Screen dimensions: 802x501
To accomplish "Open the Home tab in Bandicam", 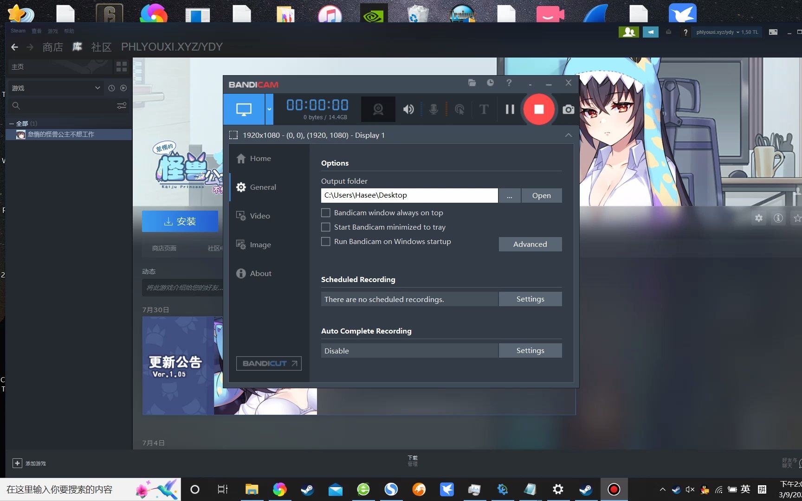I will (x=253, y=159).
